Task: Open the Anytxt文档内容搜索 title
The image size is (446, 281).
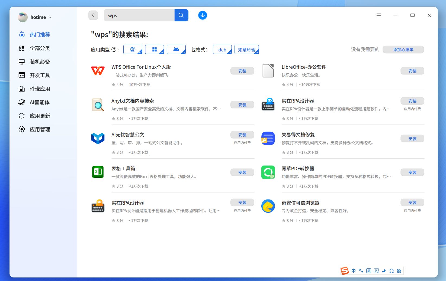Action: (133, 101)
